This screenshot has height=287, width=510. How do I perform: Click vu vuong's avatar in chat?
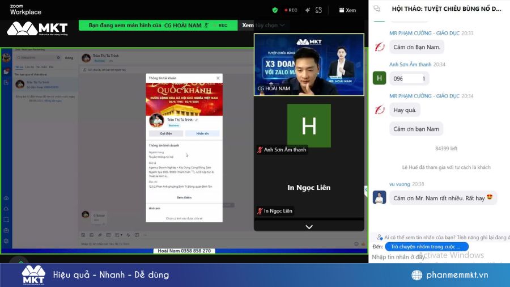click(x=379, y=197)
